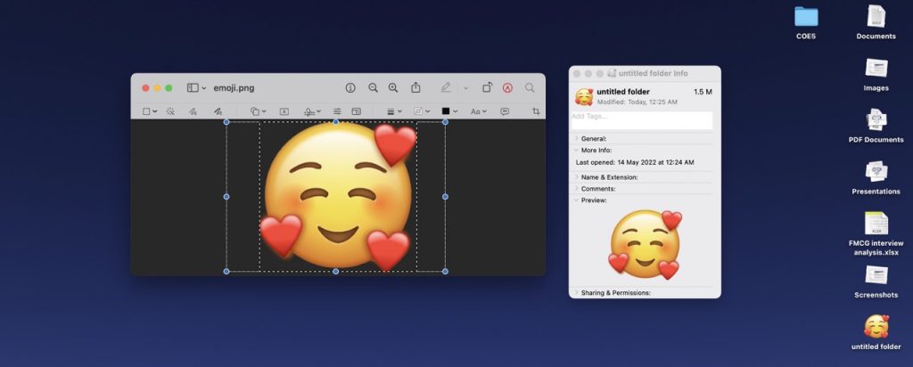Toggle the Markup toolbar button

[507, 88]
